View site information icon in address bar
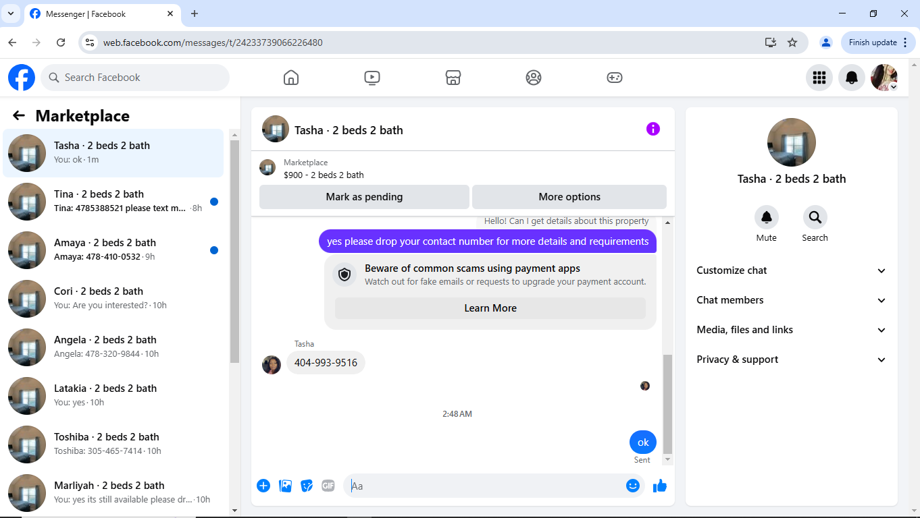The image size is (920, 518). point(89,42)
